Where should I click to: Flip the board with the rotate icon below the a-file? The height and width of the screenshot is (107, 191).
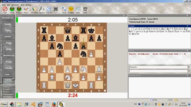coord(38,91)
